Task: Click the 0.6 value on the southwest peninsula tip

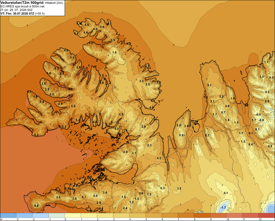Action: click(36, 206)
